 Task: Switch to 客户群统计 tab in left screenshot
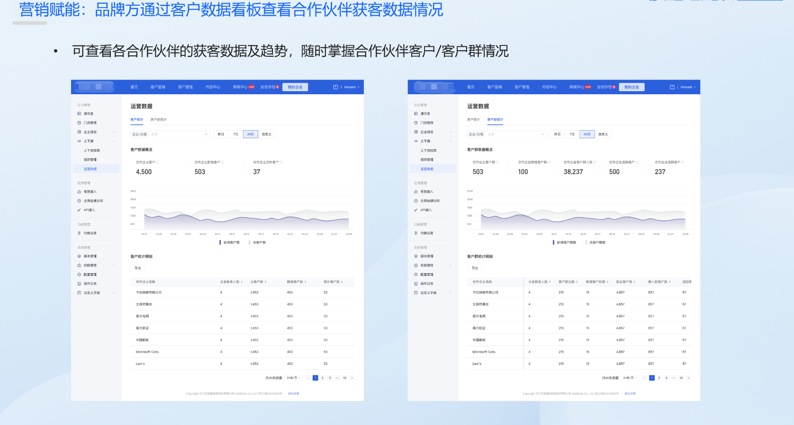coord(159,120)
